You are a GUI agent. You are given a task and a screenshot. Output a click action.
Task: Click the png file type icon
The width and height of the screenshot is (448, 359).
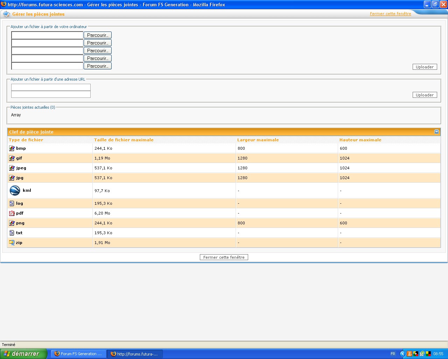(x=12, y=223)
